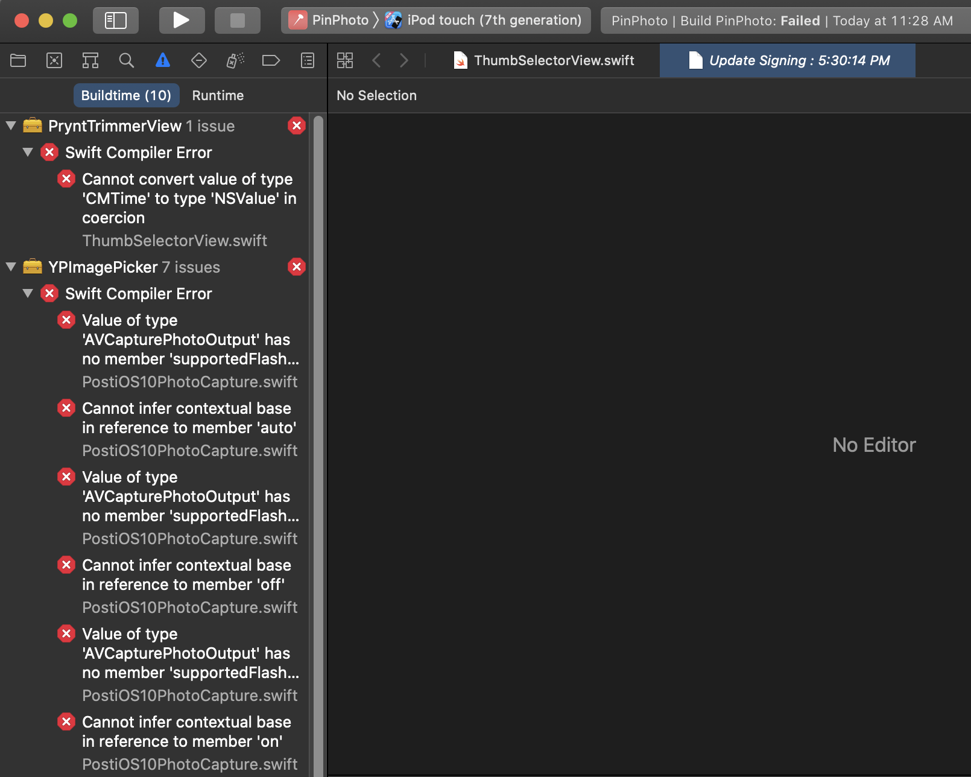Click error icon beside 'auto' member issue

coord(66,408)
